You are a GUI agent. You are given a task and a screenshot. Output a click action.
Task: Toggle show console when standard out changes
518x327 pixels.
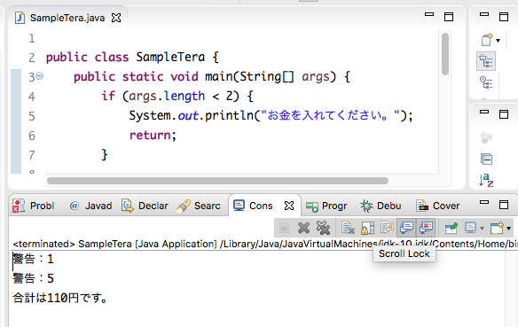coord(406,228)
